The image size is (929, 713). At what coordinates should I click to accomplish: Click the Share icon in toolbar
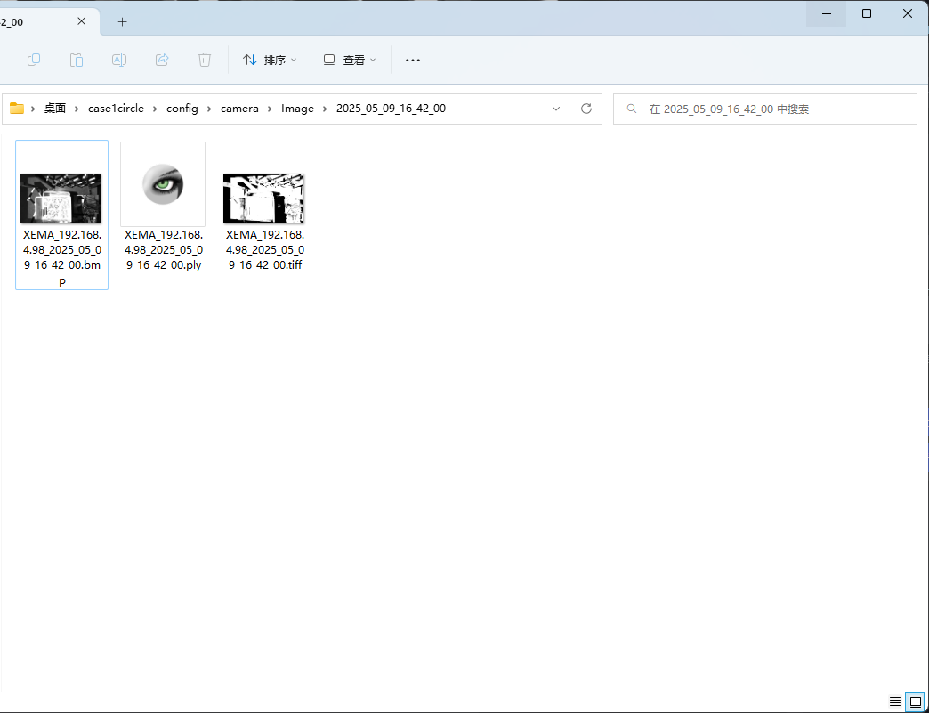162,60
